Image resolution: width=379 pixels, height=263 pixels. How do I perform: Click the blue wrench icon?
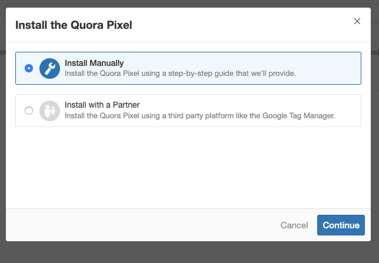coord(49,68)
